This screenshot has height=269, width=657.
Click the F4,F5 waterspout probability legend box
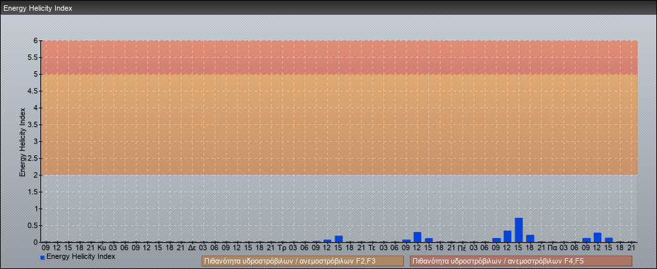click(x=521, y=261)
